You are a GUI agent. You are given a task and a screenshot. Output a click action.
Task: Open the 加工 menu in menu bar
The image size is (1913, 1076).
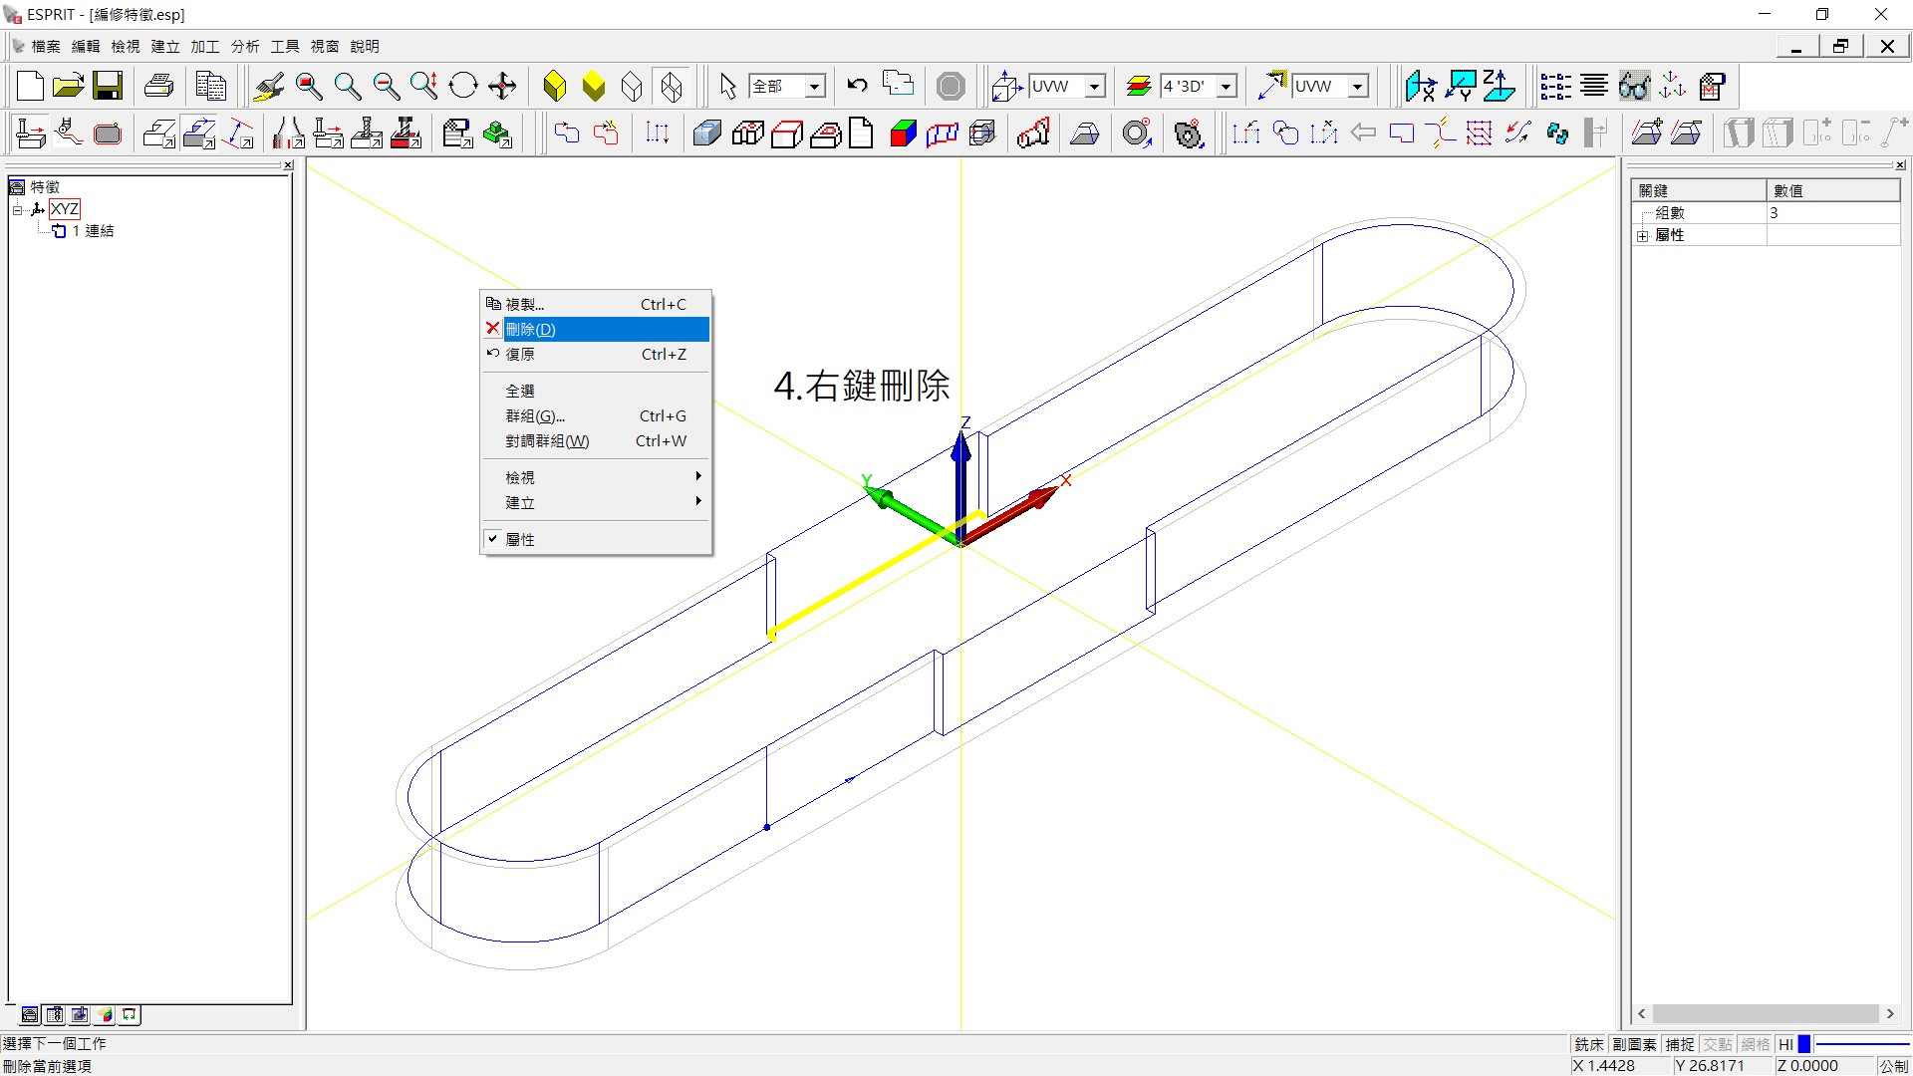coord(204,46)
